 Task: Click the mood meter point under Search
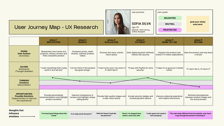coord(80,81)
